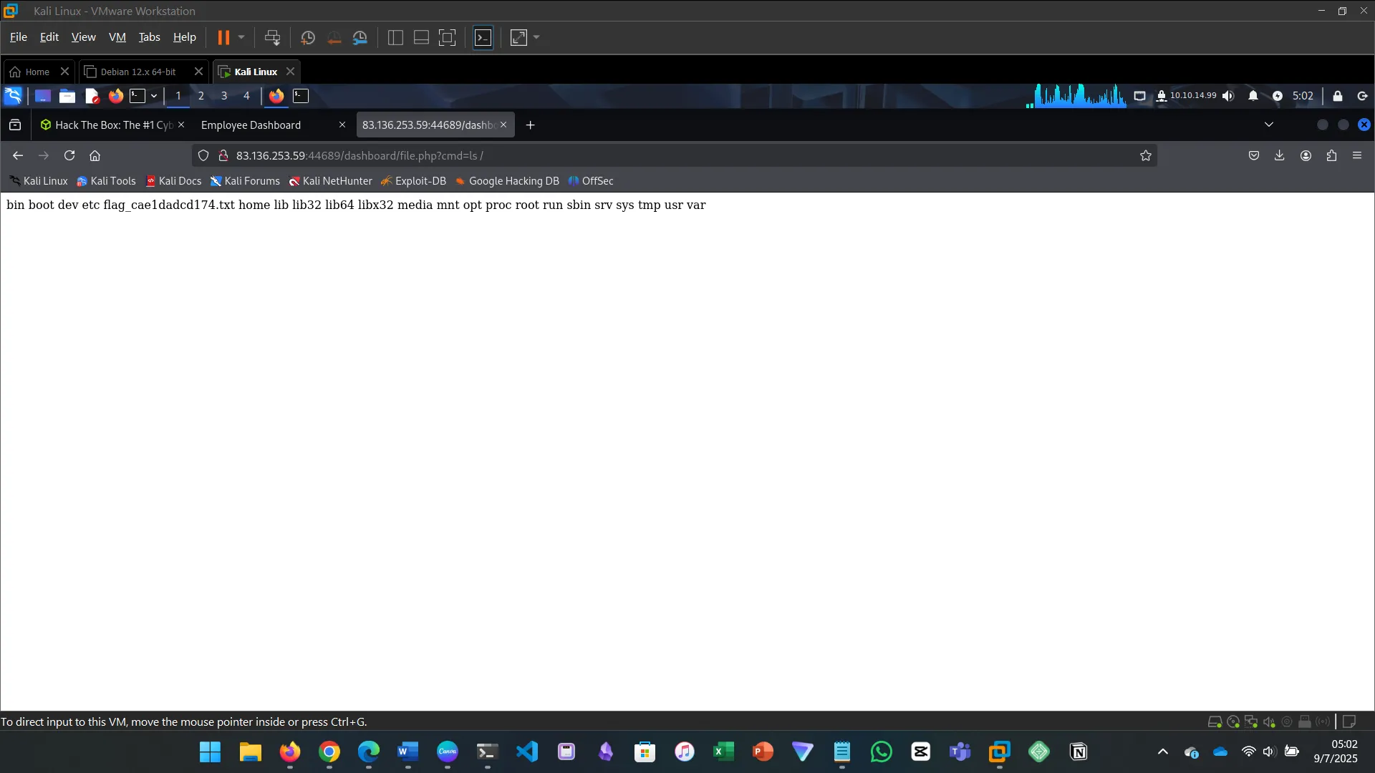Open Firefox extensions puzzle icon
Image resolution: width=1375 pixels, height=773 pixels.
1331,155
